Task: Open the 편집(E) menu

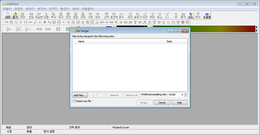Action: (18, 9)
